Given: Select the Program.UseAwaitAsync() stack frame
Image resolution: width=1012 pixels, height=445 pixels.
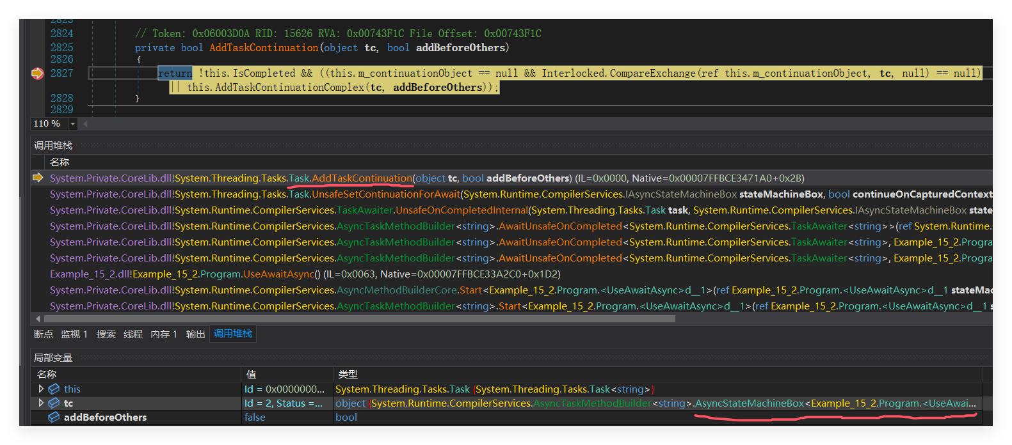Looking at the screenshot, I should (x=256, y=274).
